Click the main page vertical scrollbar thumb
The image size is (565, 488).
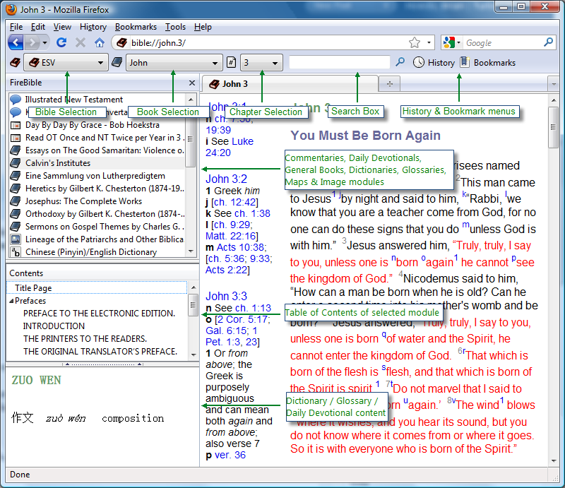pyautogui.click(x=553, y=127)
